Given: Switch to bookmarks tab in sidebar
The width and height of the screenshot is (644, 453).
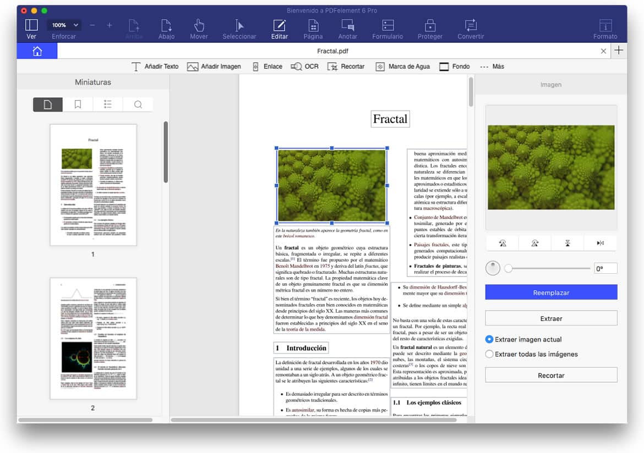Looking at the screenshot, I should (x=78, y=104).
